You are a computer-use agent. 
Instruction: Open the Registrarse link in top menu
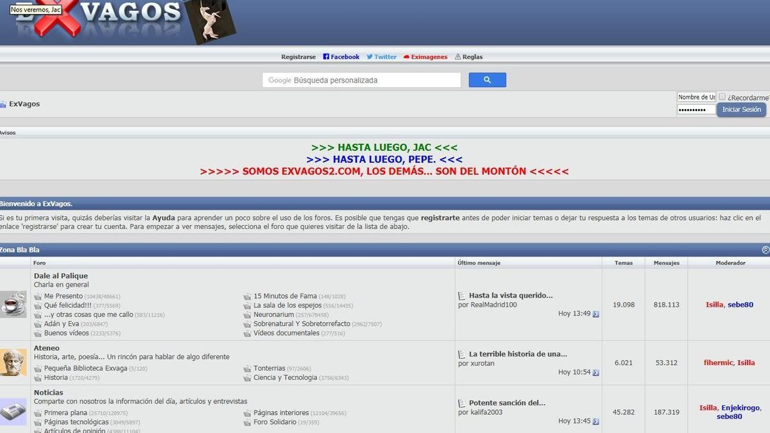click(298, 57)
